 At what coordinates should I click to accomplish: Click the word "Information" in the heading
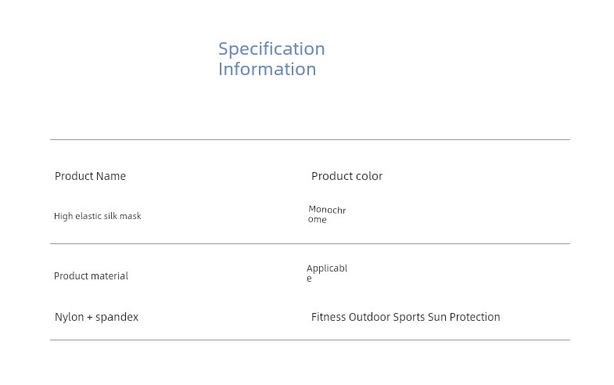[267, 70]
